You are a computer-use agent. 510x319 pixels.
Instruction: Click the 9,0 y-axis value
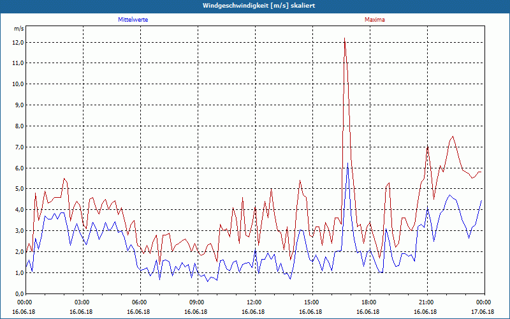pyautogui.click(x=20, y=105)
